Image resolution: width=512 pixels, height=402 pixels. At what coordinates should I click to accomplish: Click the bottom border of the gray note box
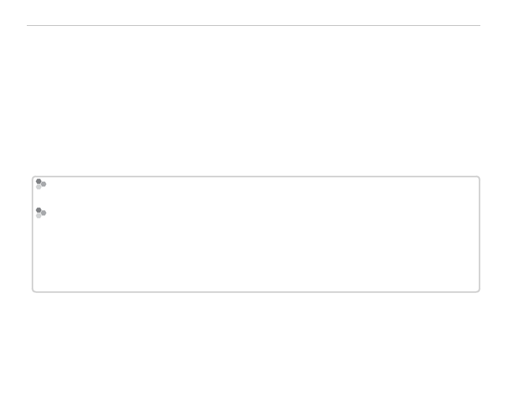255,292
